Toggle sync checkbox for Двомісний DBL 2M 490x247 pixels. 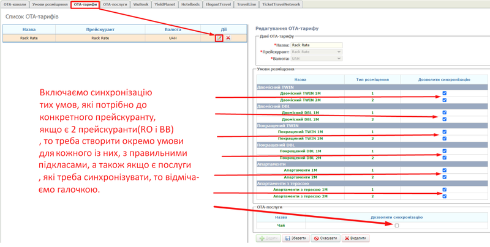coord(445,119)
